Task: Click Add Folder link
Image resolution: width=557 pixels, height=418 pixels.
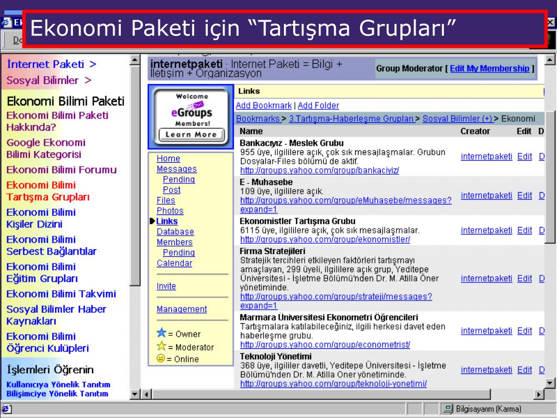Action: (x=318, y=106)
